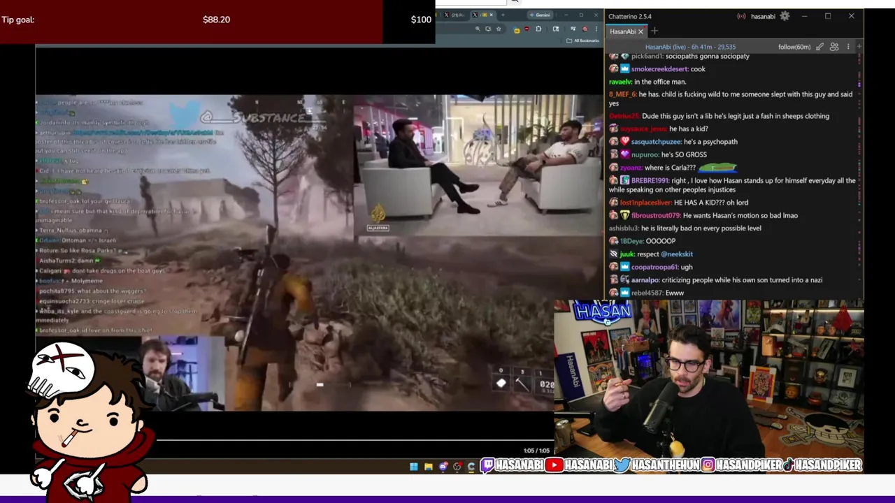The image size is (895, 503).
Task: Toggle moderation mode pencil icon
Action: click(819, 47)
